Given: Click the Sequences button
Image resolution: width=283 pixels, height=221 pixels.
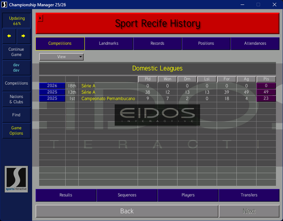Looking at the screenshot, I should 127,195.
